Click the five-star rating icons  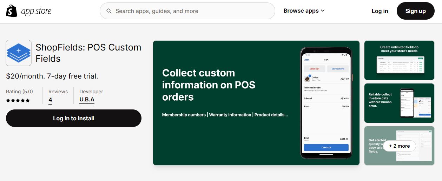[18, 100]
